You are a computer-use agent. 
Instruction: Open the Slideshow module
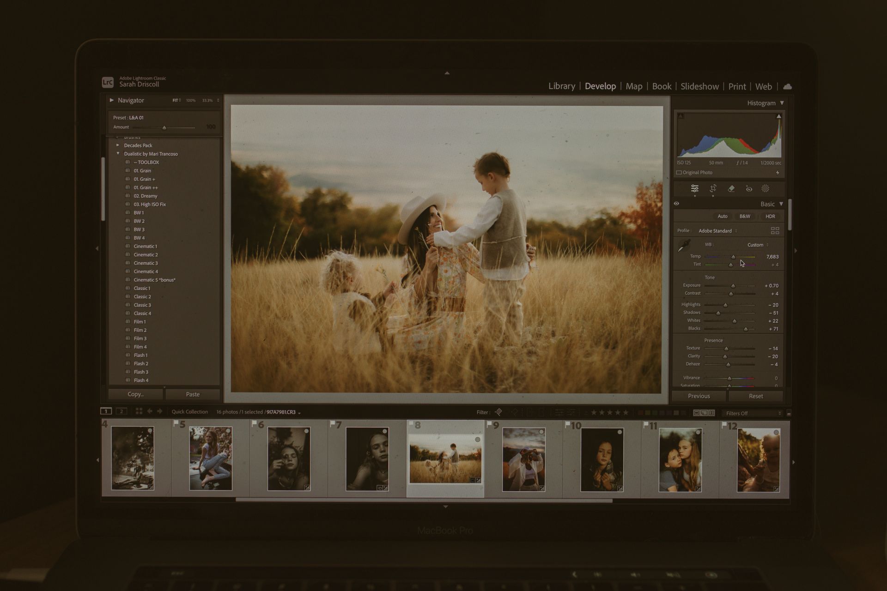tap(699, 86)
